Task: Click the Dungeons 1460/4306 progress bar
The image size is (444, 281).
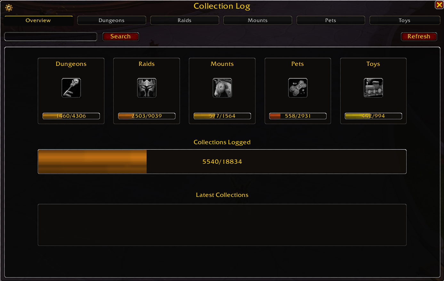Action: (x=71, y=116)
